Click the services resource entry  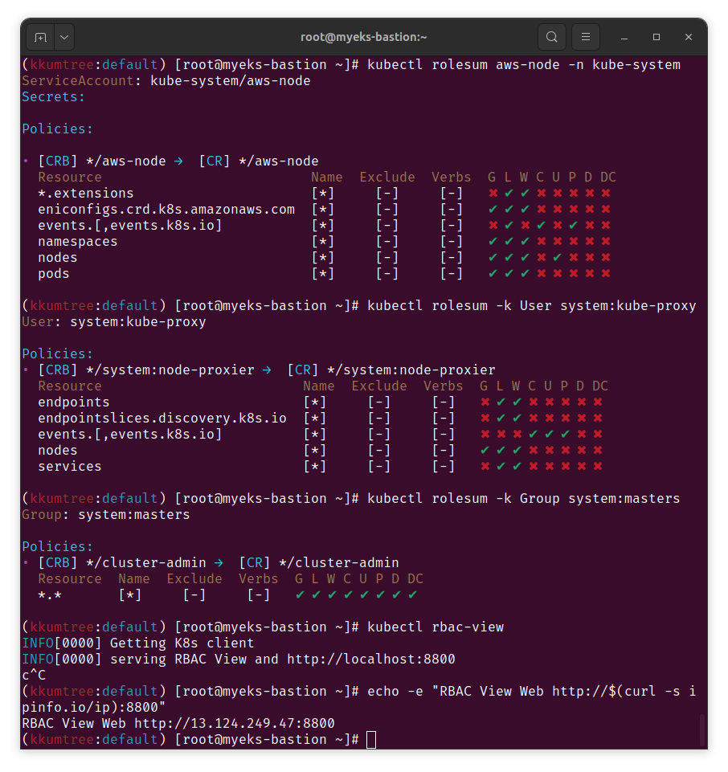tap(70, 466)
